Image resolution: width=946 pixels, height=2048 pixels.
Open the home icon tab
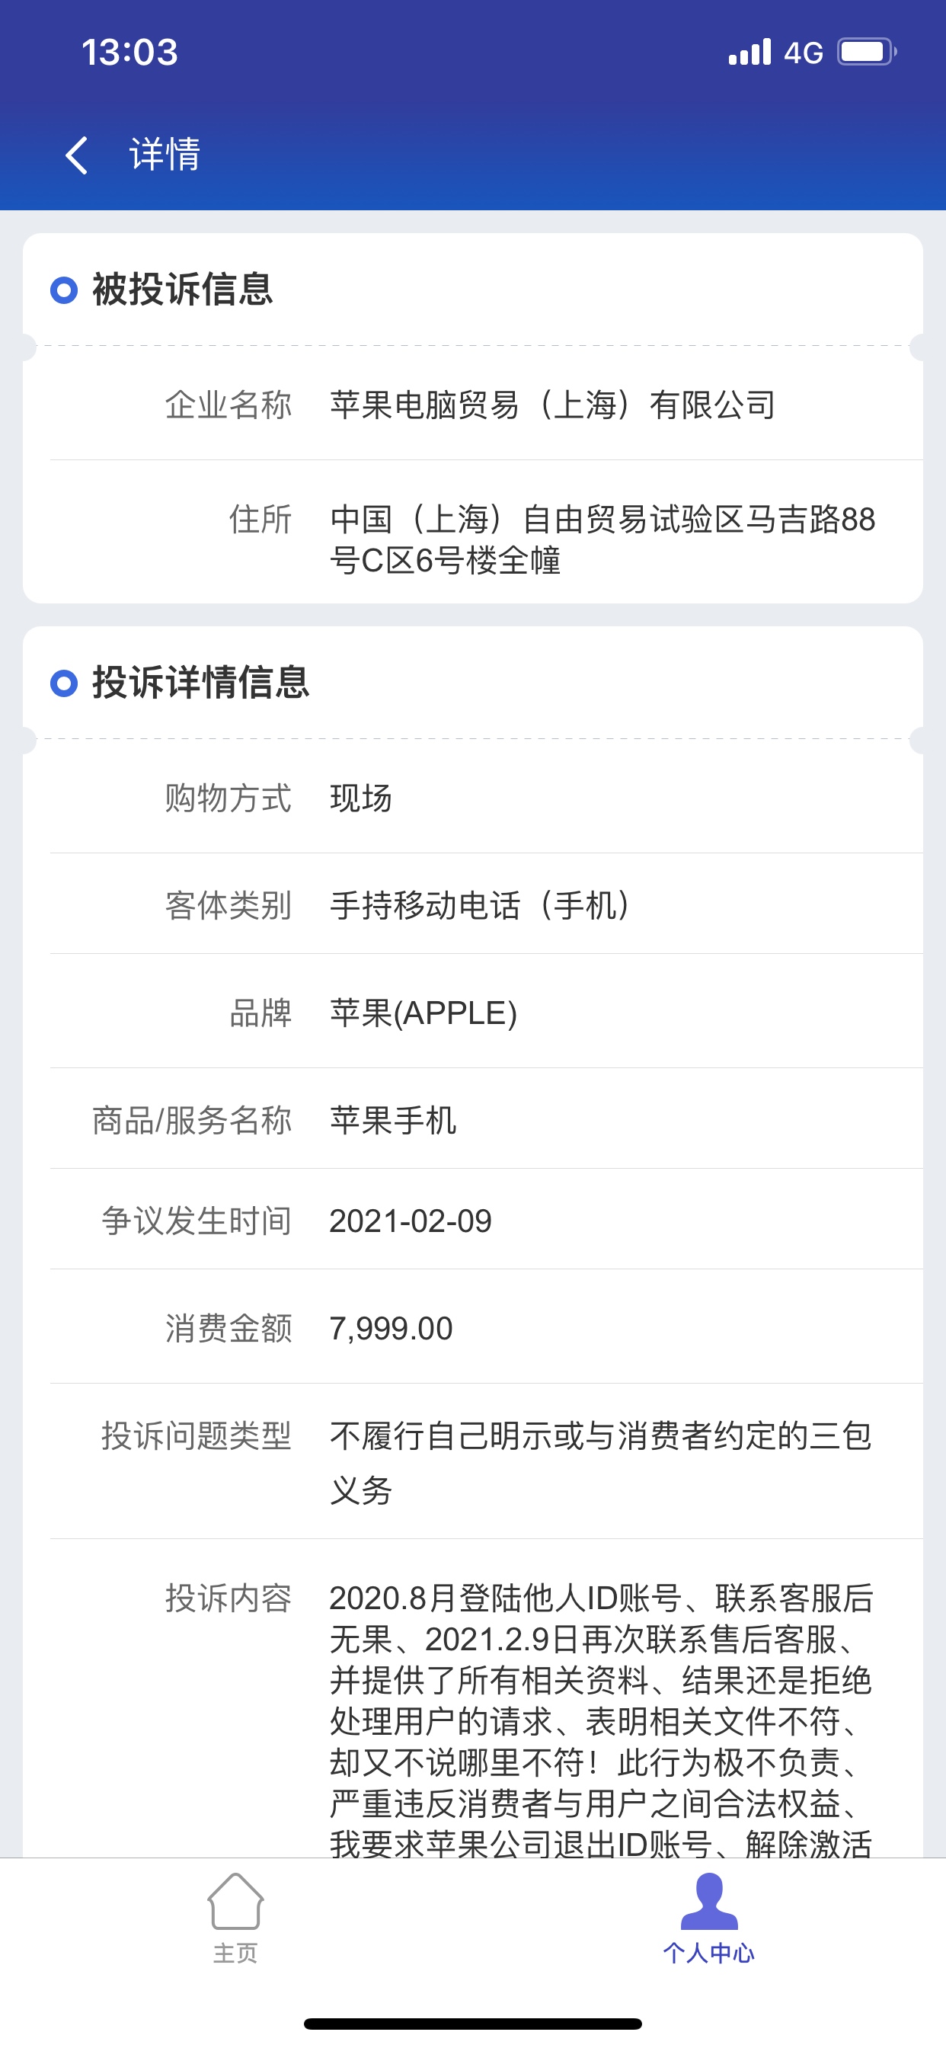click(235, 1901)
